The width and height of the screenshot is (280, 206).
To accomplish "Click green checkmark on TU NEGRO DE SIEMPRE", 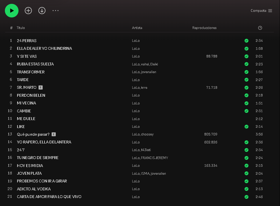I will [246, 158].
